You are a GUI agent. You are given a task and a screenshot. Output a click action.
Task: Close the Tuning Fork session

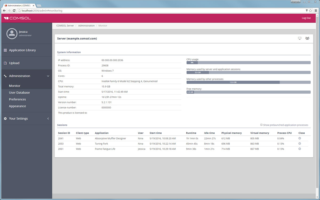pyautogui.click(x=299, y=144)
